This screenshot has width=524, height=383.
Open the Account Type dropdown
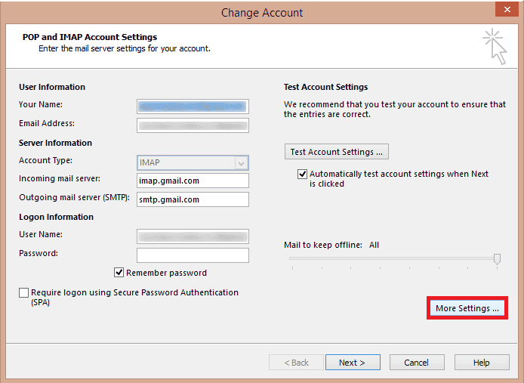point(240,162)
